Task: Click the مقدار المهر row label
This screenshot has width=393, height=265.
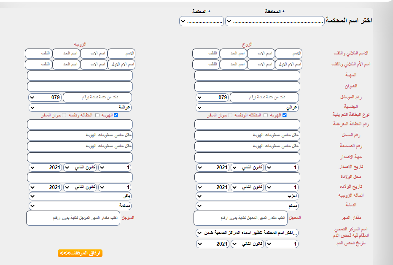Action: pyautogui.click(x=351, y=218)
